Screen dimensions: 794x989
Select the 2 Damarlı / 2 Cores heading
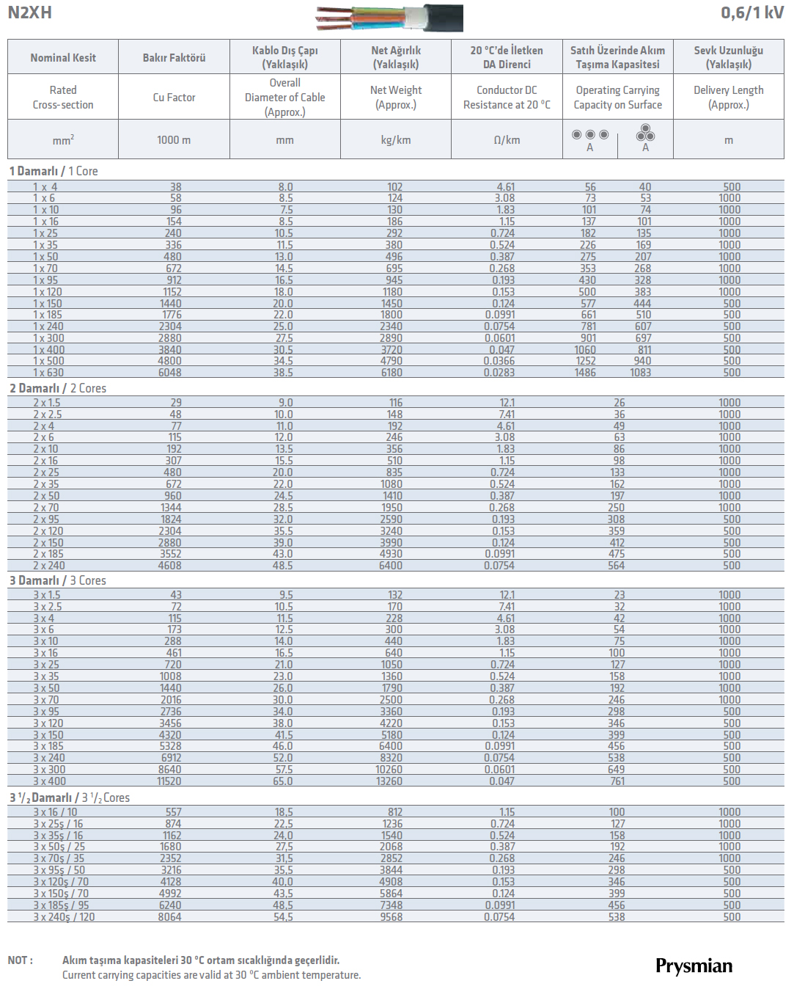pyautogui.click(x=58, y=388)
